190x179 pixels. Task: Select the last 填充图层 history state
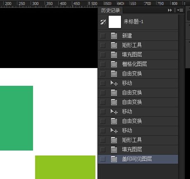[x=138, y=149]
